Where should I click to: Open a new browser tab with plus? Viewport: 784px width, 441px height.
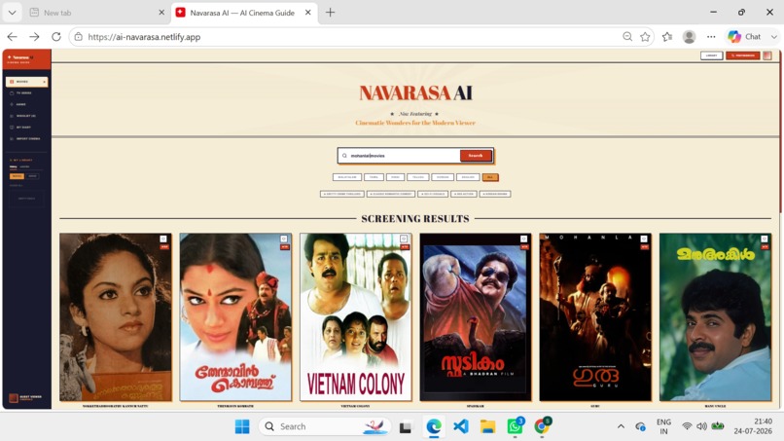click(330, 13)
